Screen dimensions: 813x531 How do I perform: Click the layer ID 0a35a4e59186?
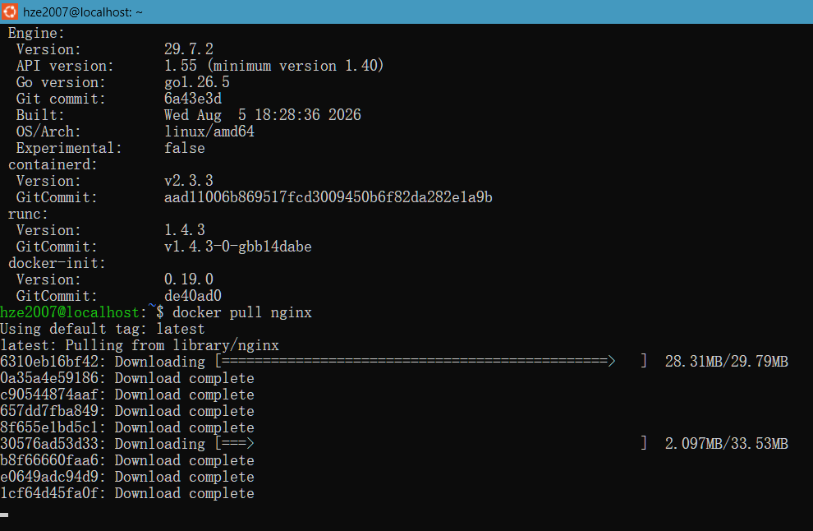49,378
